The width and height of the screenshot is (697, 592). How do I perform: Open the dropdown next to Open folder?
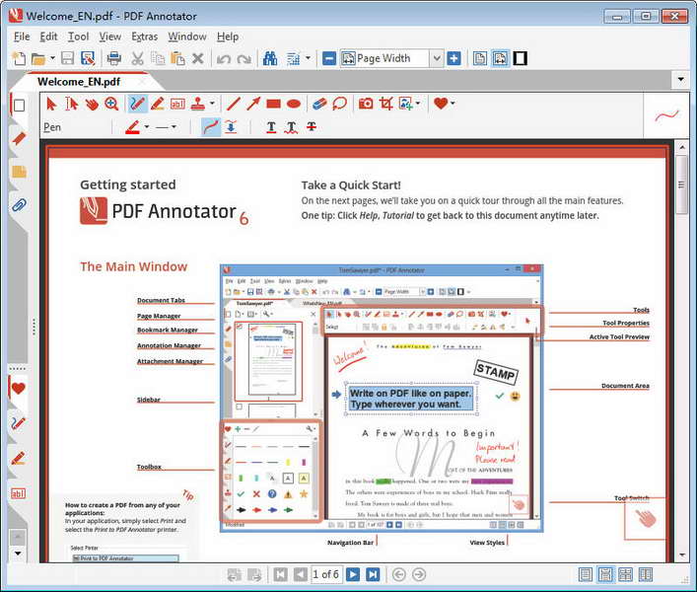[x=52, y=58]
